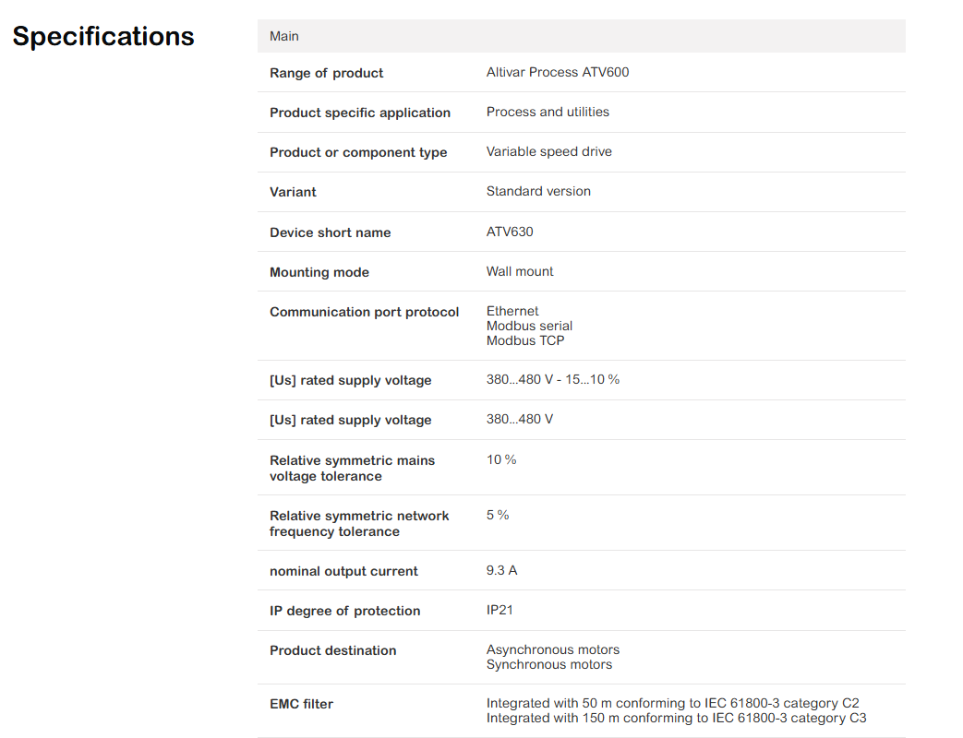This screenshot has height=738, width=963.
Task: Select the IEC 61800-3 category C3 line
Action: coord(676,718)
